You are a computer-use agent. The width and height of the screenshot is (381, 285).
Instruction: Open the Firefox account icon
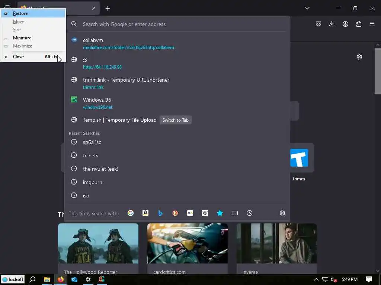345,24
